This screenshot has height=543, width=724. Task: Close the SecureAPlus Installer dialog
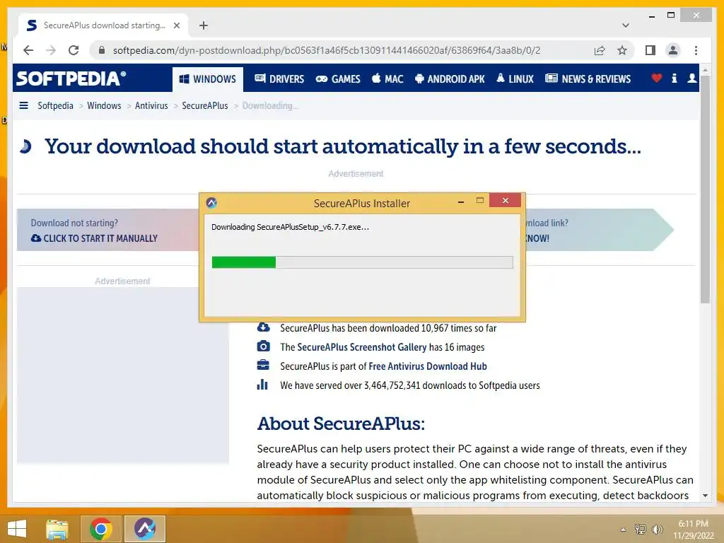click(x=505, y=200)
